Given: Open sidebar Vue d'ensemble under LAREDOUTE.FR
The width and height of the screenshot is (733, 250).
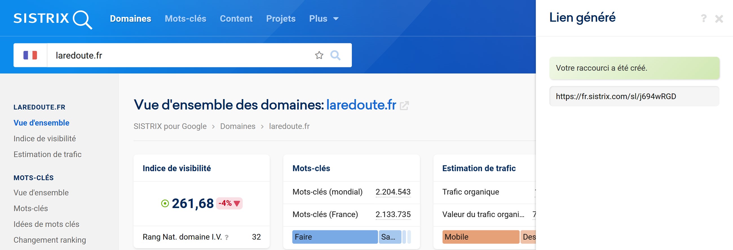Looking at the screenshot, I should pos(41,123).
